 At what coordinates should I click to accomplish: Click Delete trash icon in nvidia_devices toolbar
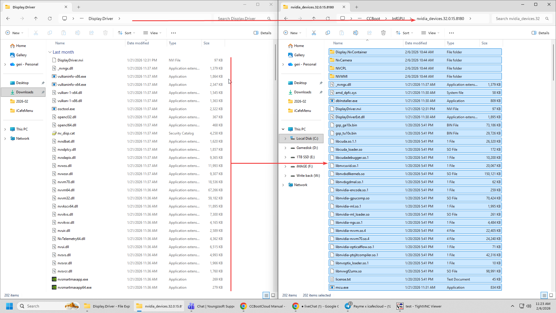click(x=383, y=33)
